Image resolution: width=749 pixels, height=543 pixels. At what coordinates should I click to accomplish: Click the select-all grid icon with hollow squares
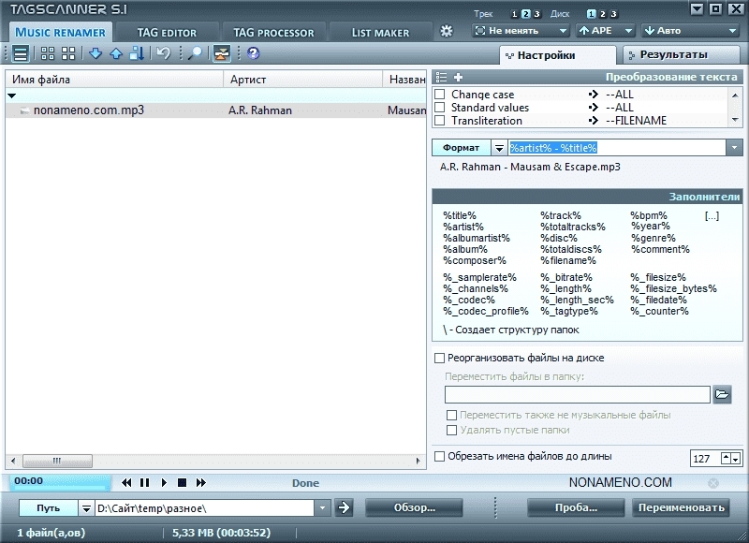(x=48, y=53)
